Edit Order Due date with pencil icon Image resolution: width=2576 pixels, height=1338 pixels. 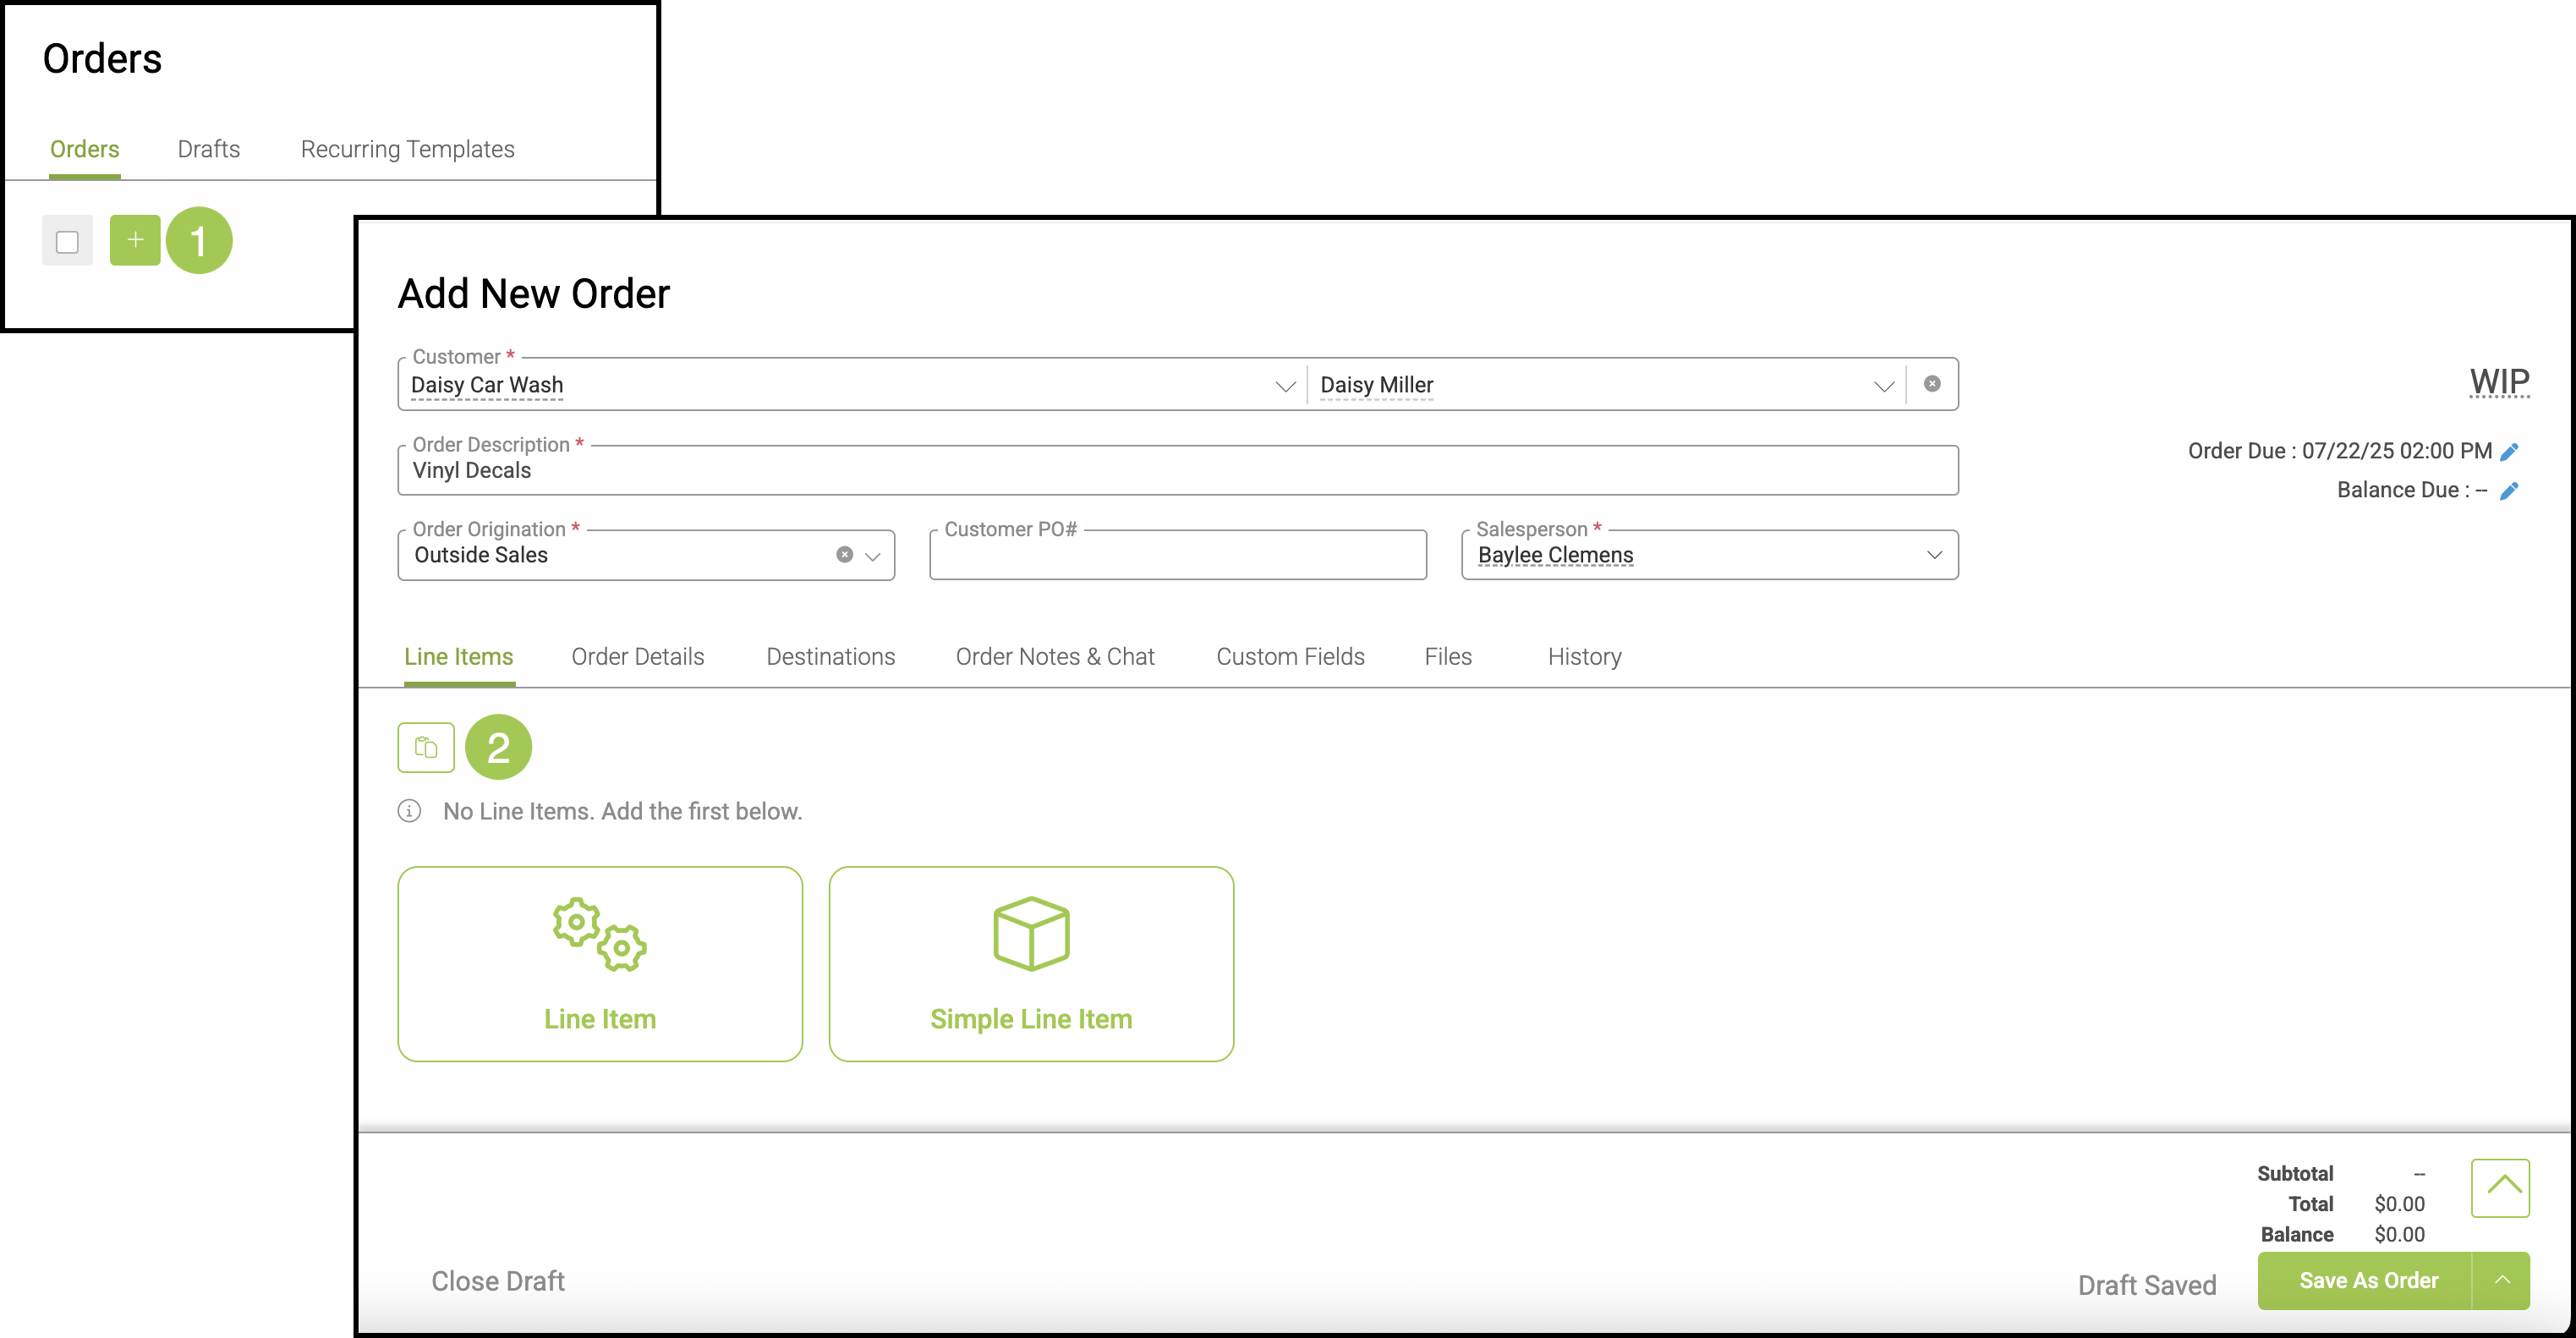(2509, 452)
